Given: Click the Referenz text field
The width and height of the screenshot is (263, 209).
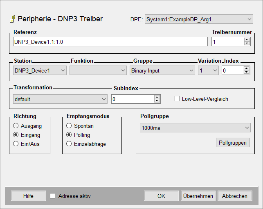Looking at the screenshot, I should click(x=110, y=42).
